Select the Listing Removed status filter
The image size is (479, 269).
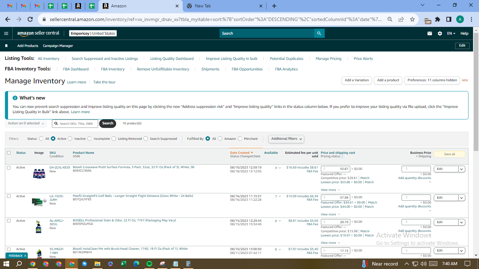click(x=114, y=139)
